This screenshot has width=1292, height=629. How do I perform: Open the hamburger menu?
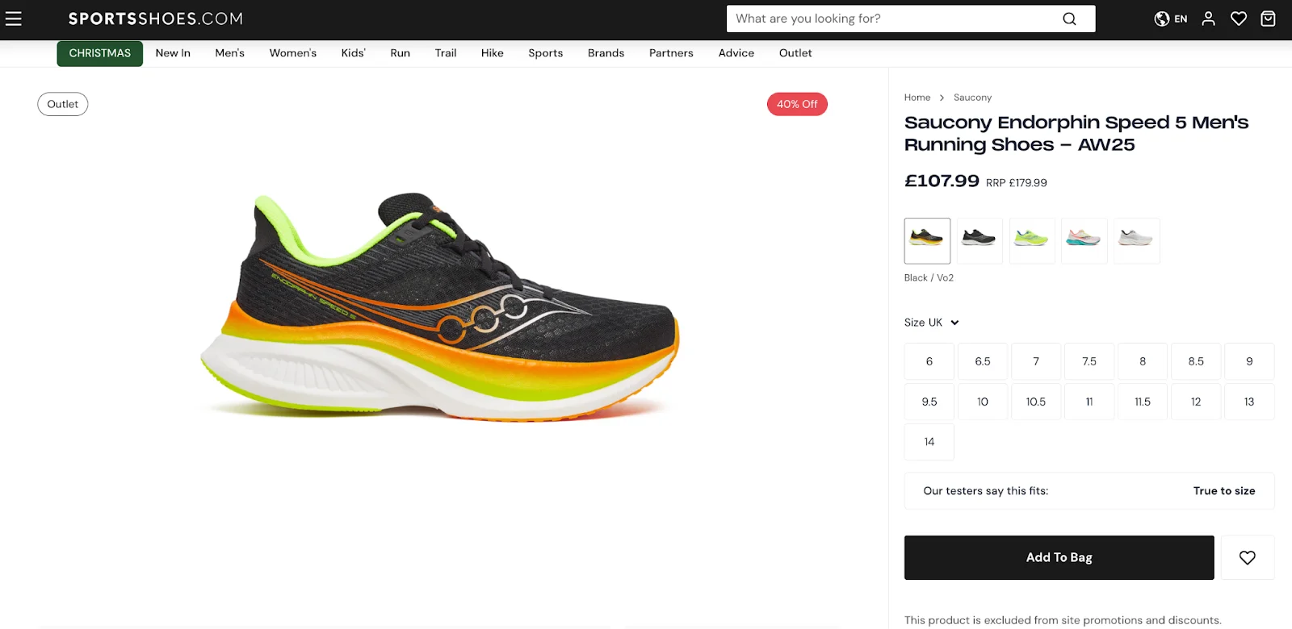tap(14, 19)
